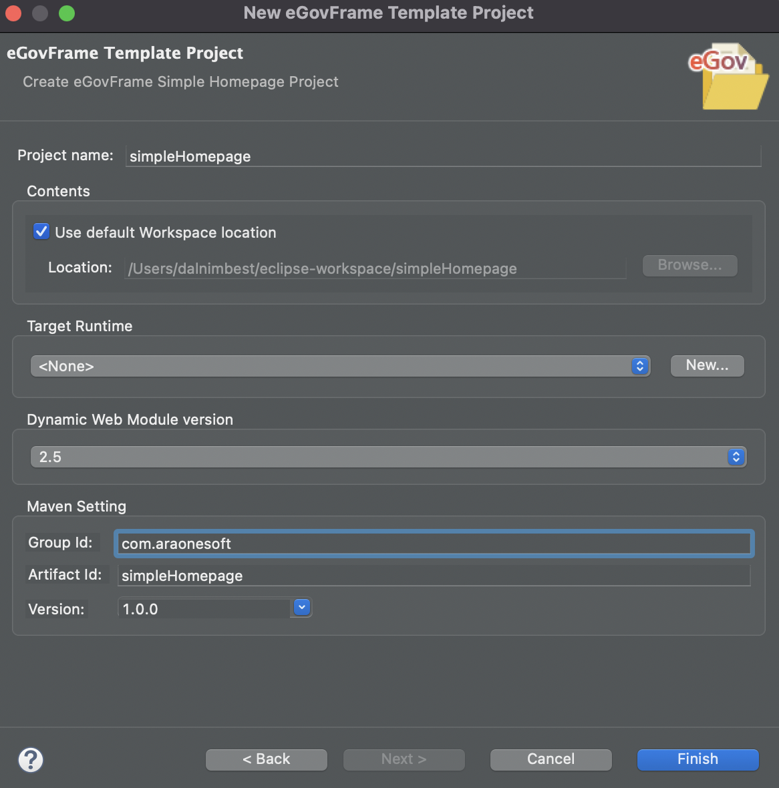Screen dimensions: 779x788
Task: Click the 'Contents' group label
Action: pyautogui.click(x=58, y=191)
